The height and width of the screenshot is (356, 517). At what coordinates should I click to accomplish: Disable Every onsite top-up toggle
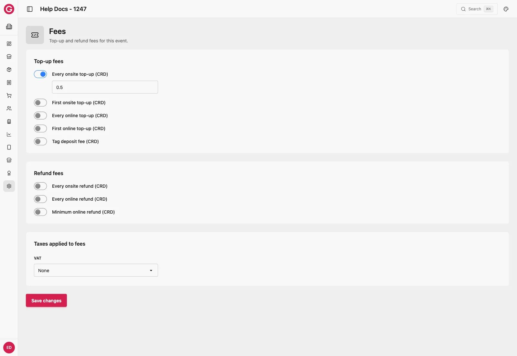(40, 74)
